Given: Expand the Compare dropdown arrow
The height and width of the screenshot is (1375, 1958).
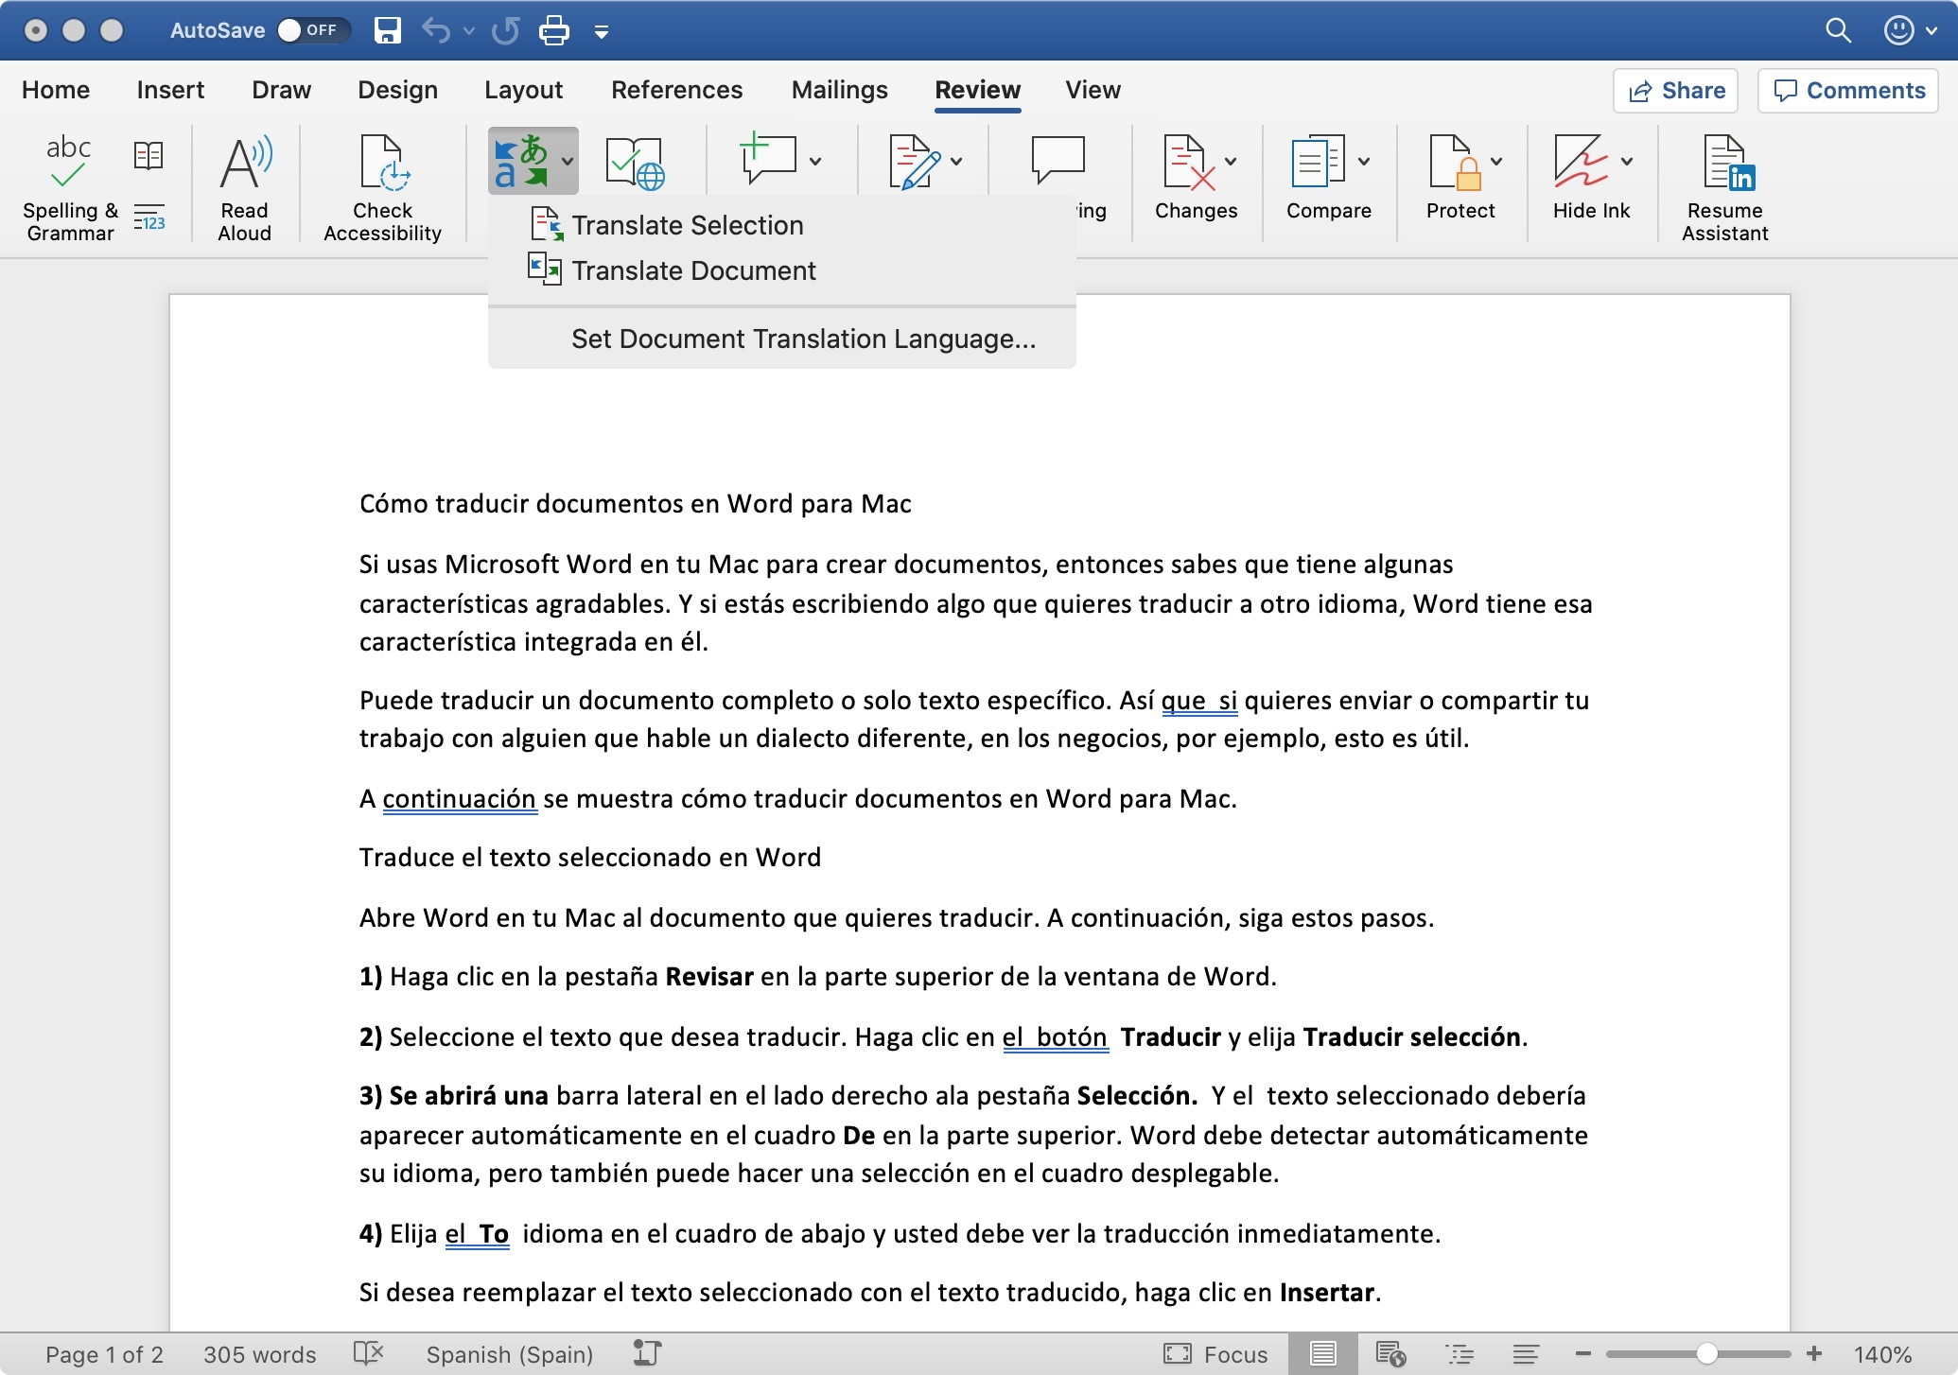Looking at the screenshot, I should point(1364,162).
